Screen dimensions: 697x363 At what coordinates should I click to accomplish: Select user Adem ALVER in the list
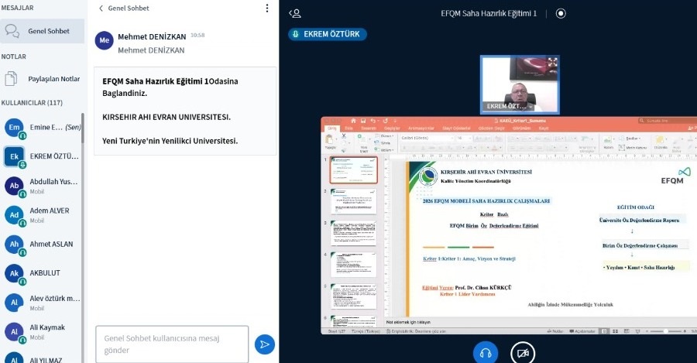coord(43,215)
